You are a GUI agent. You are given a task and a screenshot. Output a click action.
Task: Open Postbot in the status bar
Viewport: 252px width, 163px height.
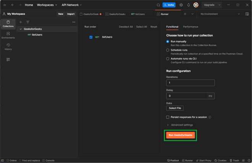point(173,160)
